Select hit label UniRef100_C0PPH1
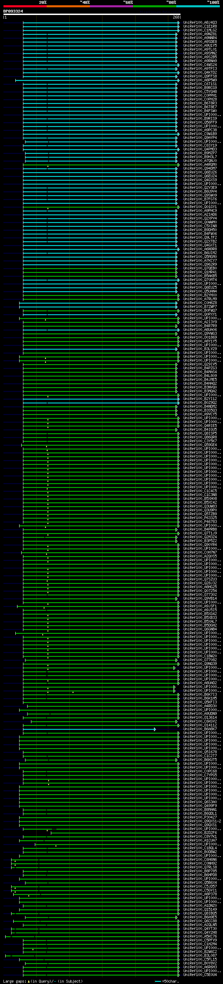This screenshot has height=984, width=223. coord(200,96)
